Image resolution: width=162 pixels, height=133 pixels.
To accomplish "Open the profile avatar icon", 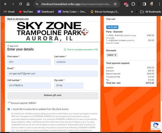I will 152,4.
